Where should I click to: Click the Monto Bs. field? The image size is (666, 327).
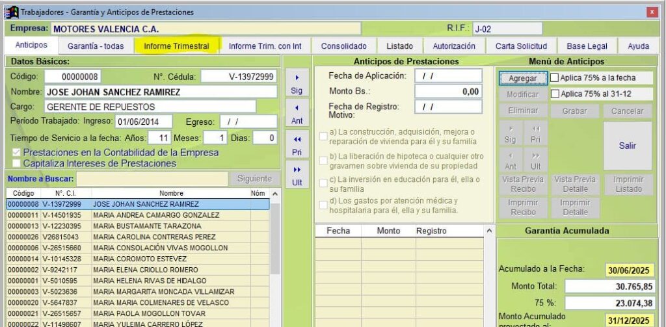[x=448, y=91]
